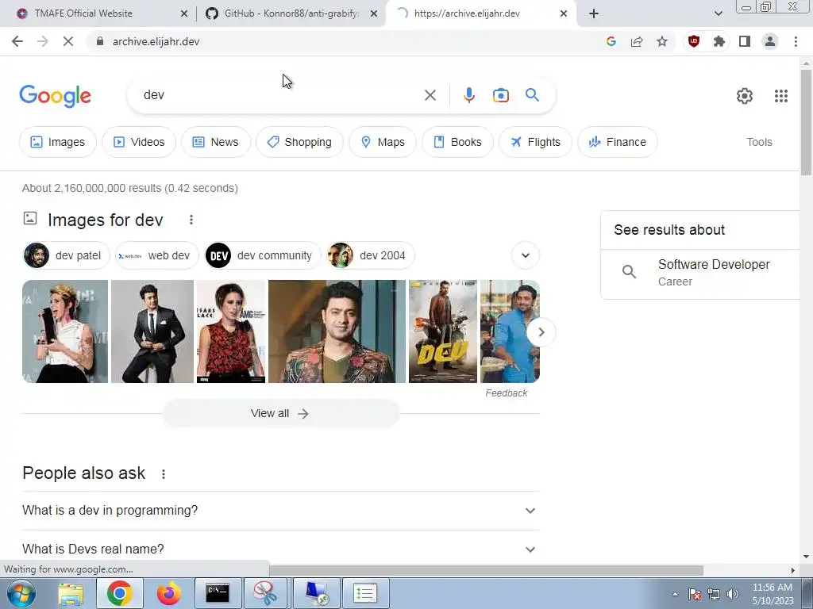The image size is (813, 609).
Task: Click View all images button
Action: (x=280, y=413)
